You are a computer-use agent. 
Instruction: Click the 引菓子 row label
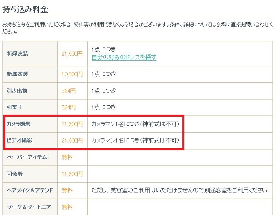(x=15, y=107)
